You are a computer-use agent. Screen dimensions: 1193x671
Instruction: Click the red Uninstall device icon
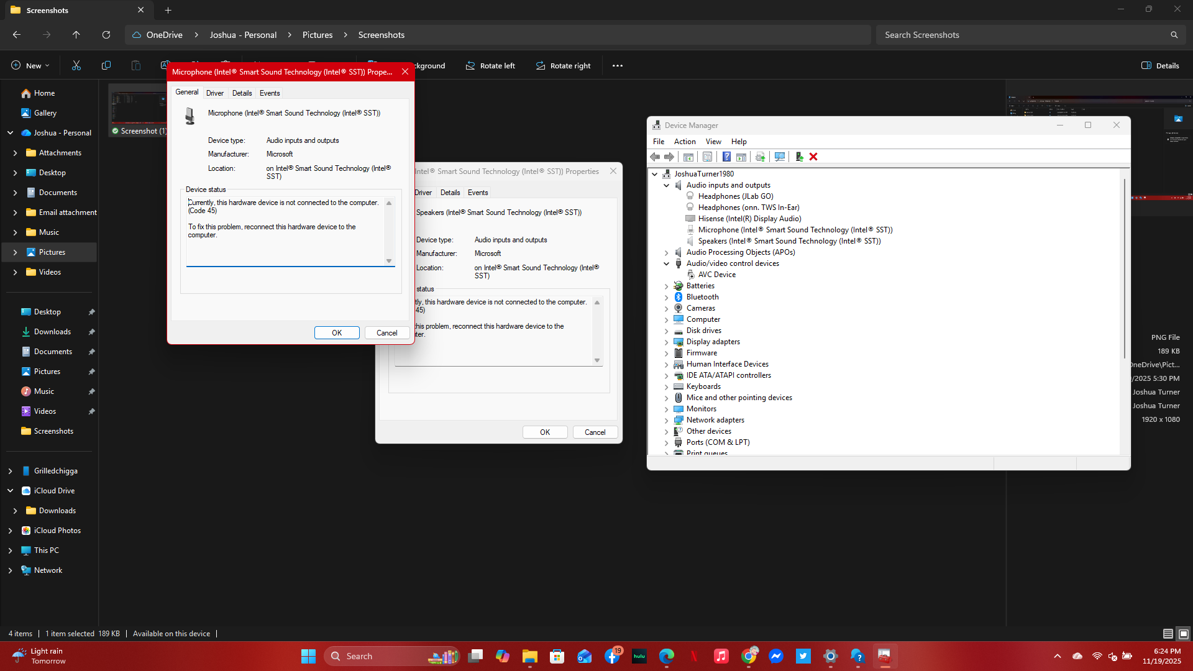click(813, 157)
